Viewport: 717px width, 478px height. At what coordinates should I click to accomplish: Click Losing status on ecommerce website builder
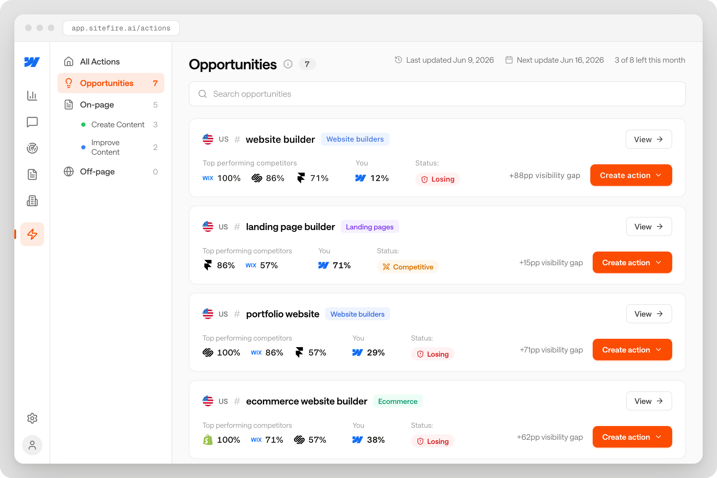433,441
